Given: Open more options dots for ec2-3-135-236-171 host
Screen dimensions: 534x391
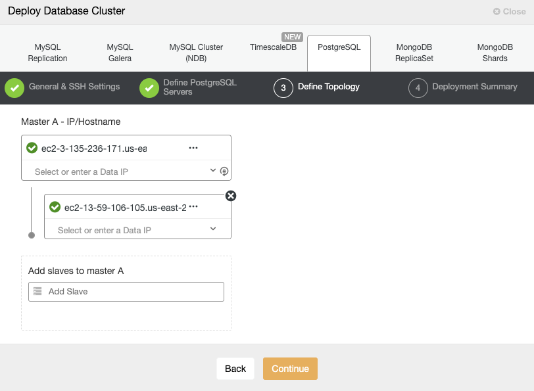Looking at the screenshot, I should 193,148.
